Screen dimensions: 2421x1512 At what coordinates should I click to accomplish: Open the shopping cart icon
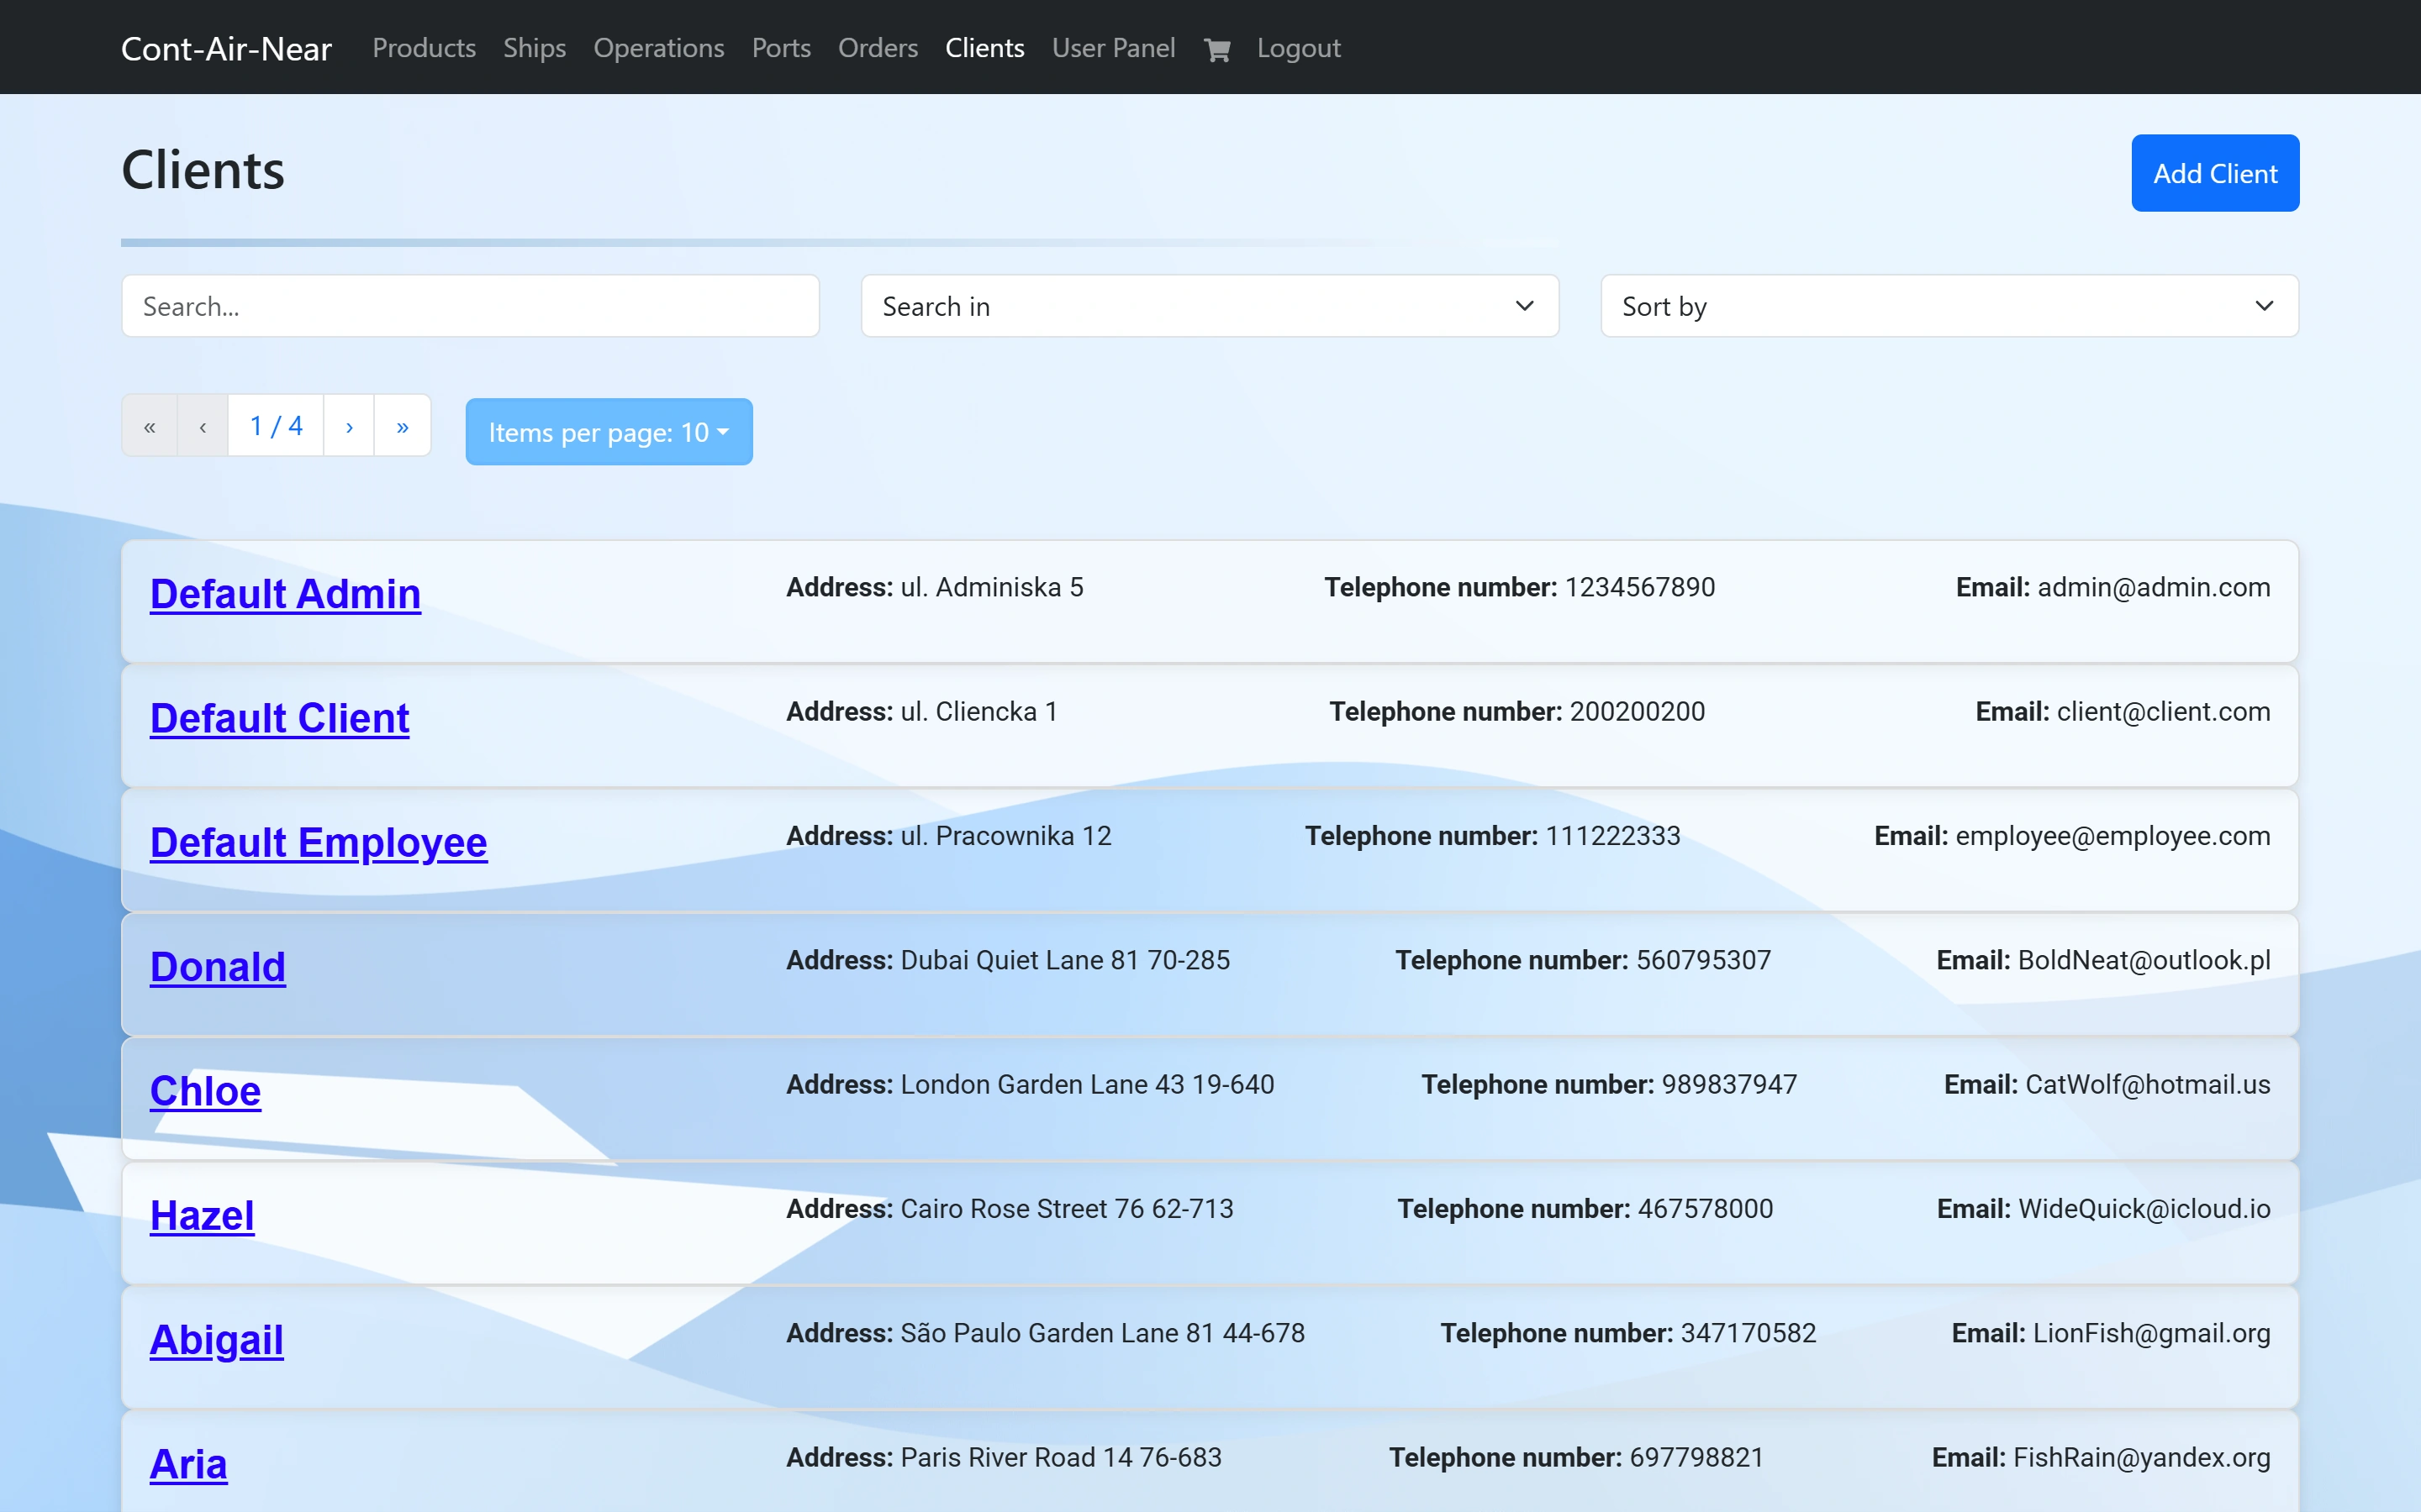pyautogui.click(x=1216, y=49)
